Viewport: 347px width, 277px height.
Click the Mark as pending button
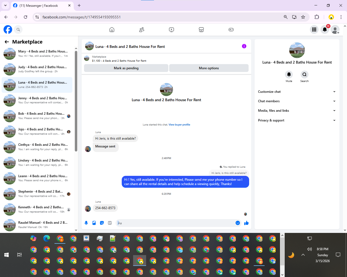[126, 68]
